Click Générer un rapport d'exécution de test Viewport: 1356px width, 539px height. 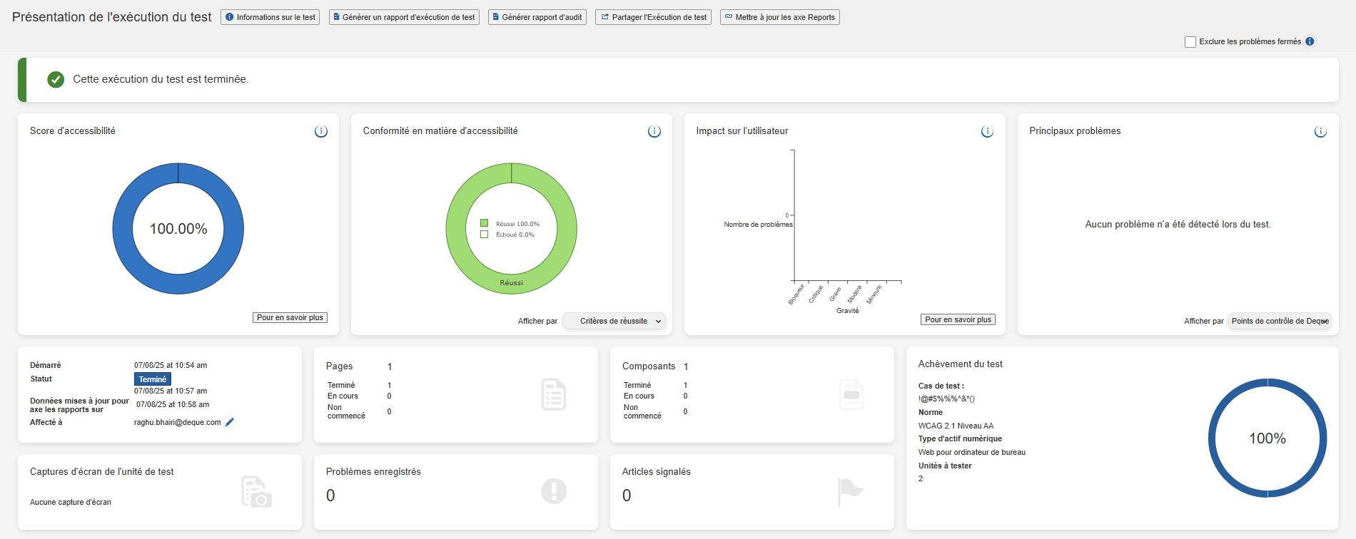click(x=404, y=17)
